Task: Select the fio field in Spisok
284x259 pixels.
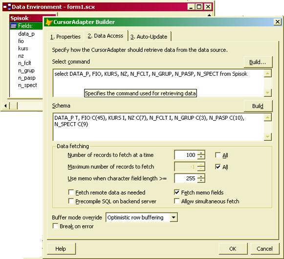Action: (21, 41)
